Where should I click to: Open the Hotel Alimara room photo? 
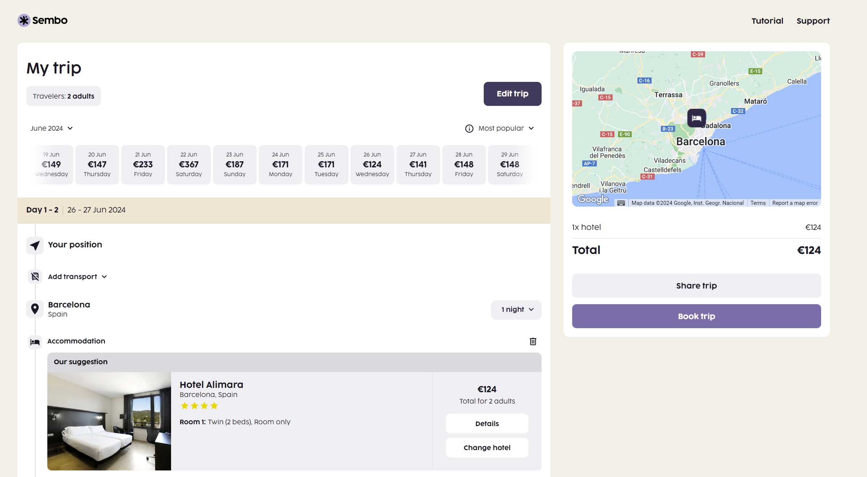109,421
